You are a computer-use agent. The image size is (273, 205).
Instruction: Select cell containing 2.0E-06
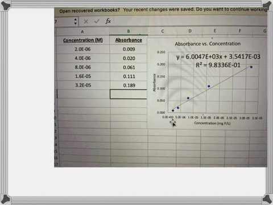pyautogui.click(x=82, y=49)
